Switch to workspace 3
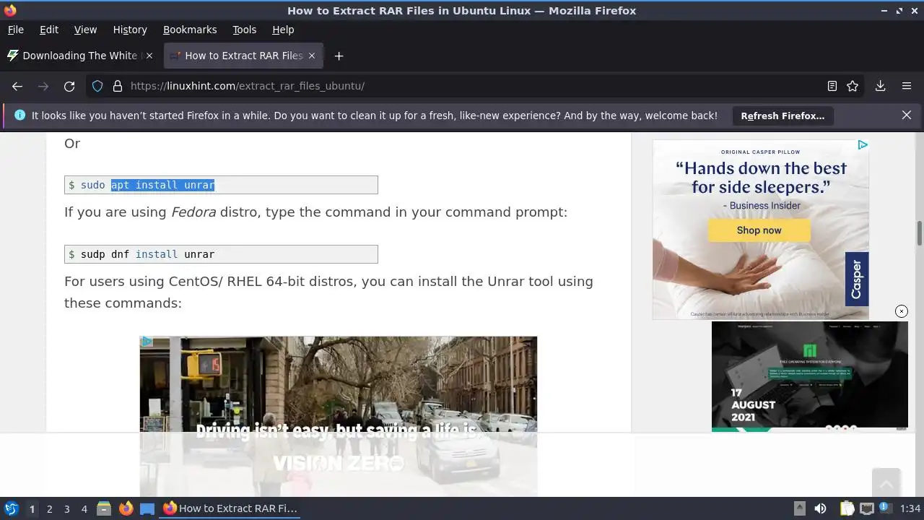This screenshot has width=924, height=520. [x=66, y=509]
